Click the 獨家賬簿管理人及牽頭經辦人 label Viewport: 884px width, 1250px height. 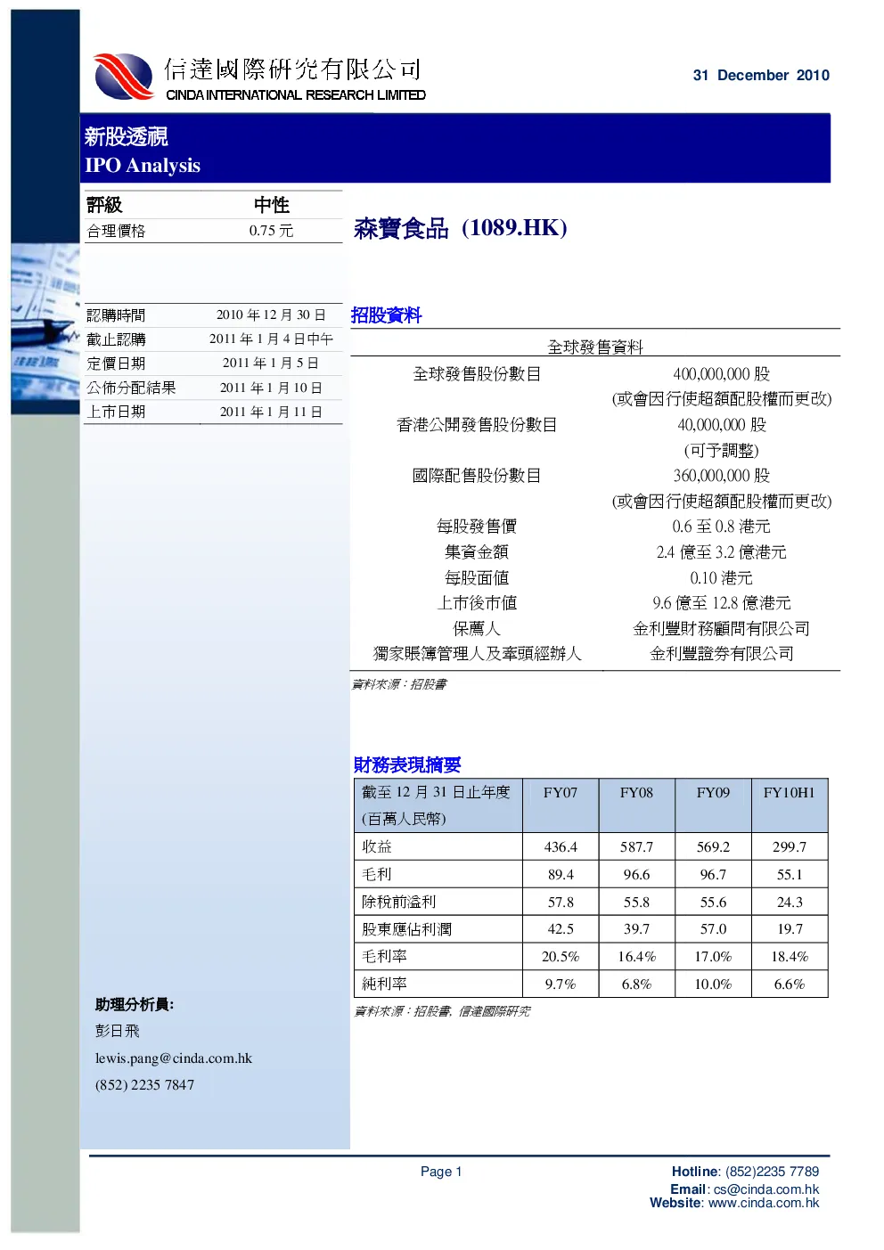(x=477, y=654)
